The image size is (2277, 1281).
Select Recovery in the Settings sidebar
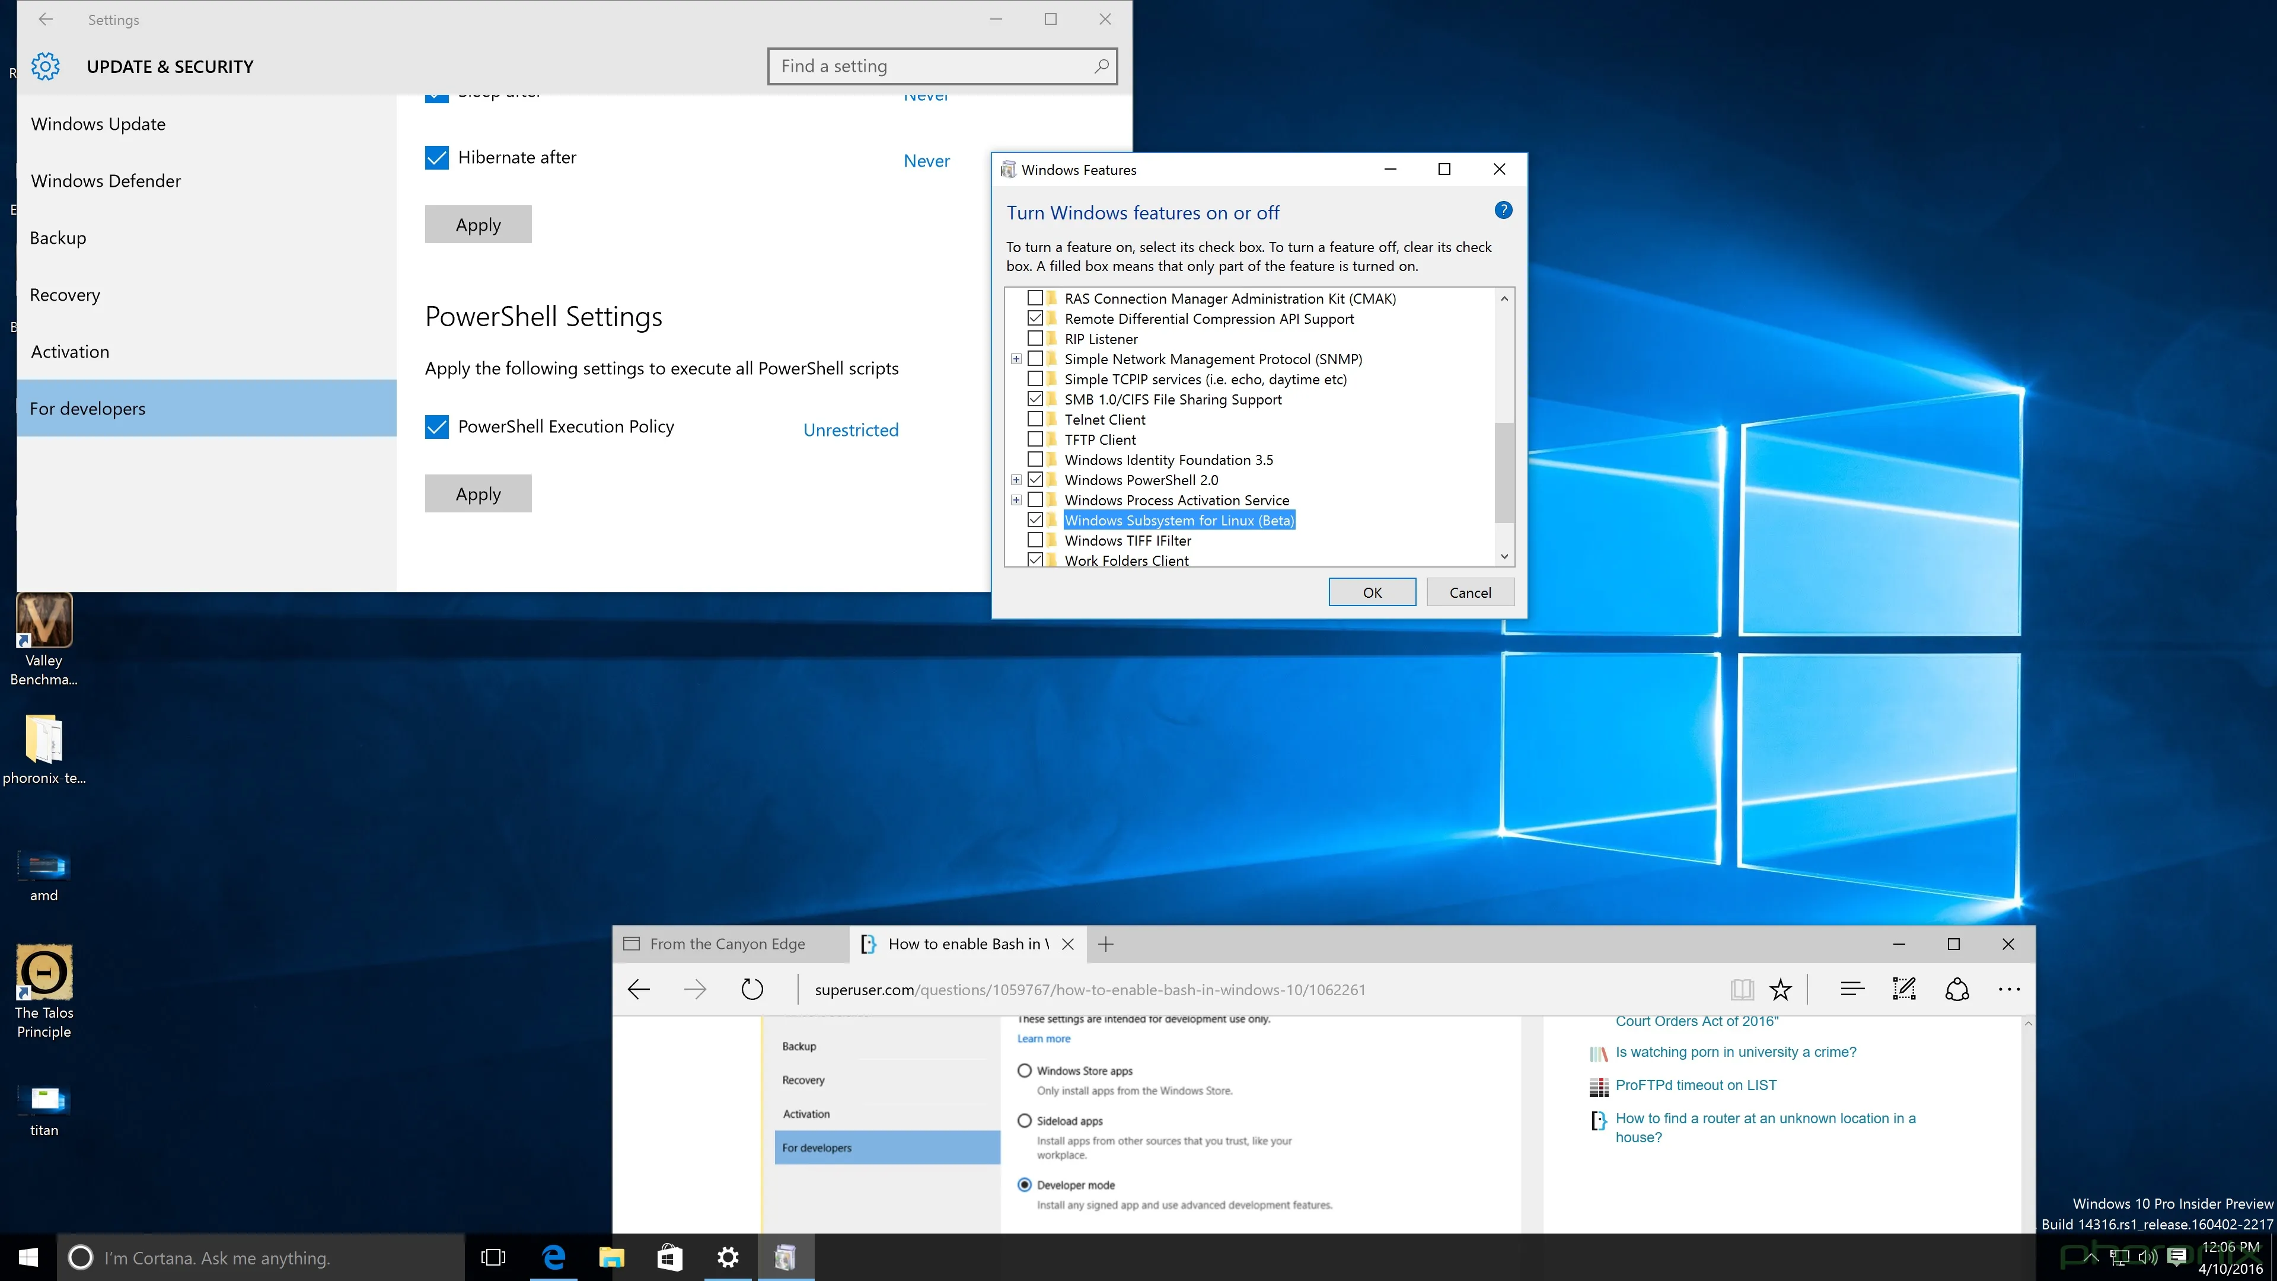(x=207, y=294)
